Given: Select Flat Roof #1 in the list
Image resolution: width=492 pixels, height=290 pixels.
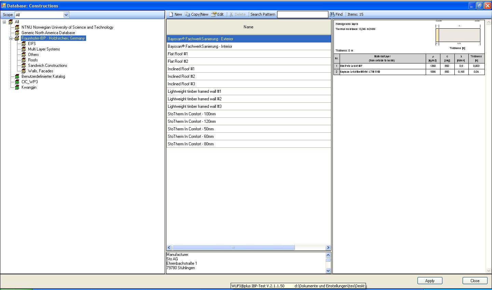Looking at the screenshot, I should [x=178, y=54].
